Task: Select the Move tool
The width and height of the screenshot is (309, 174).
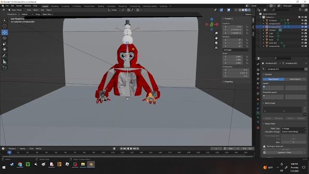Action: pyautogui.click(x=4, y=32)
